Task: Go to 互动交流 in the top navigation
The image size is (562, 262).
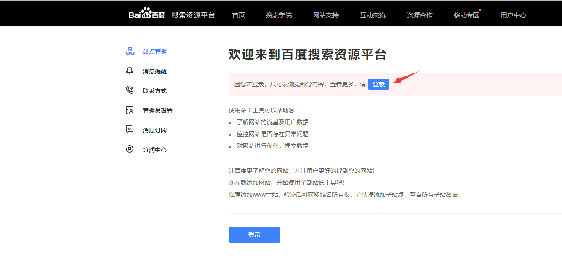Action: point(373,15)
